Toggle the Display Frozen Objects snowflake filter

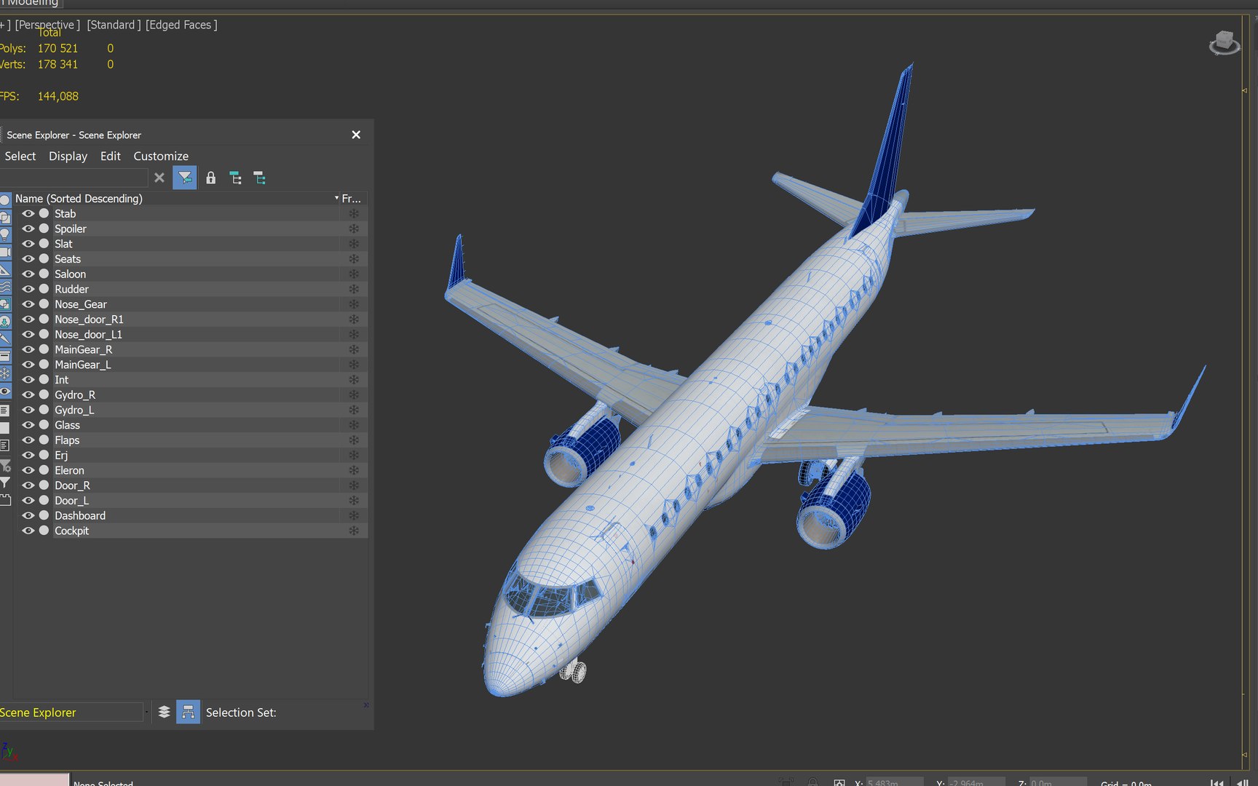coord(4,373)
